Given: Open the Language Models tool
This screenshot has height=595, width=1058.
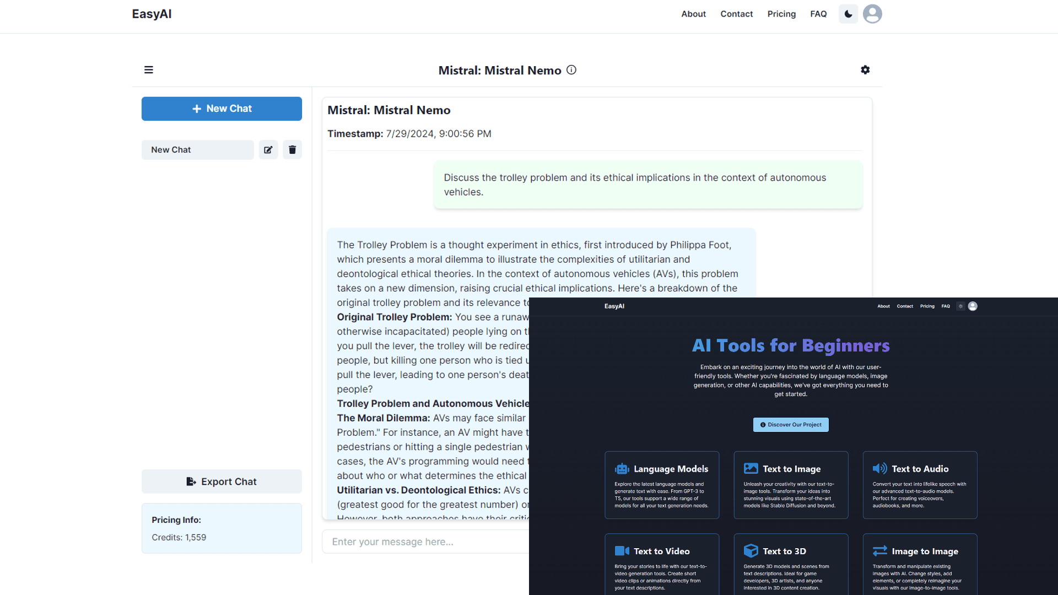Looking at the screenshot, I should 661,485.
